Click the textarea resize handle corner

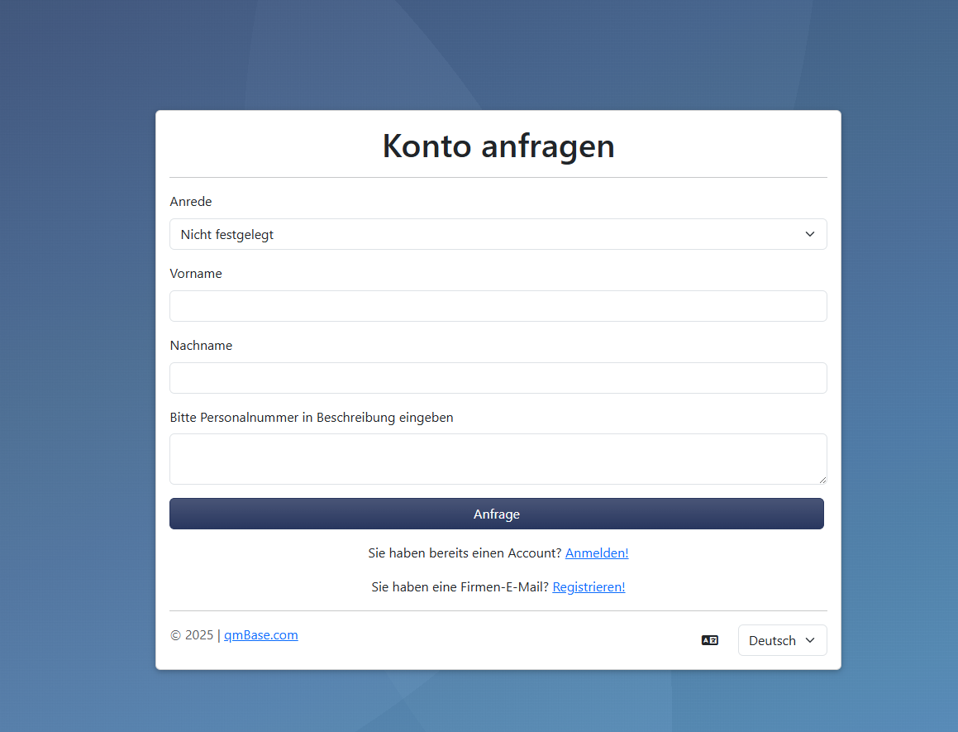[822, 479]
